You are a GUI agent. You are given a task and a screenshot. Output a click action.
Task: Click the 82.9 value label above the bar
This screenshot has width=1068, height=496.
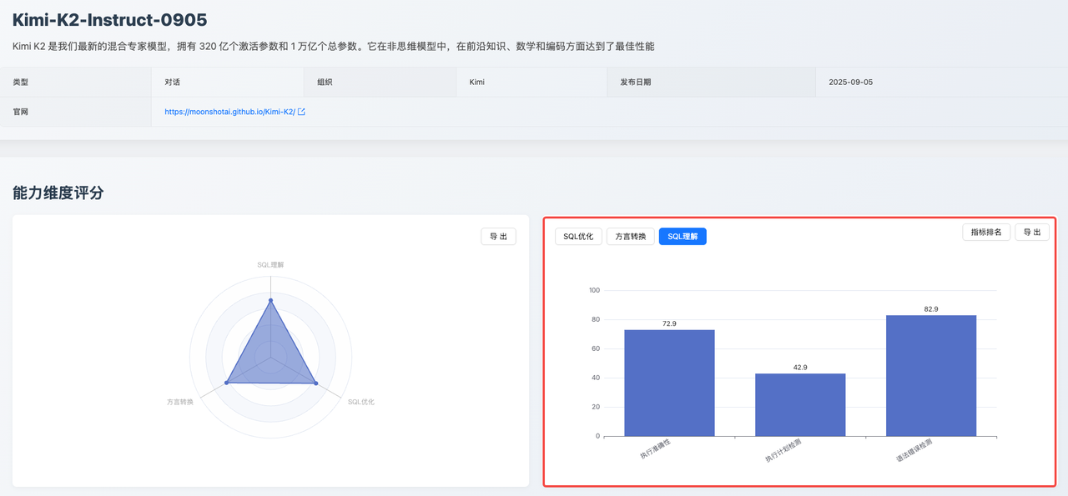pos(931,309)
